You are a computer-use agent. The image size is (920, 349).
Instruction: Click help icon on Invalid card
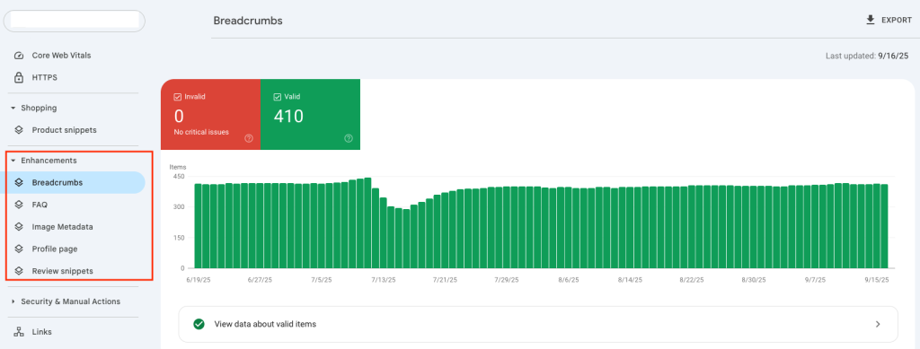click(249, 139)
